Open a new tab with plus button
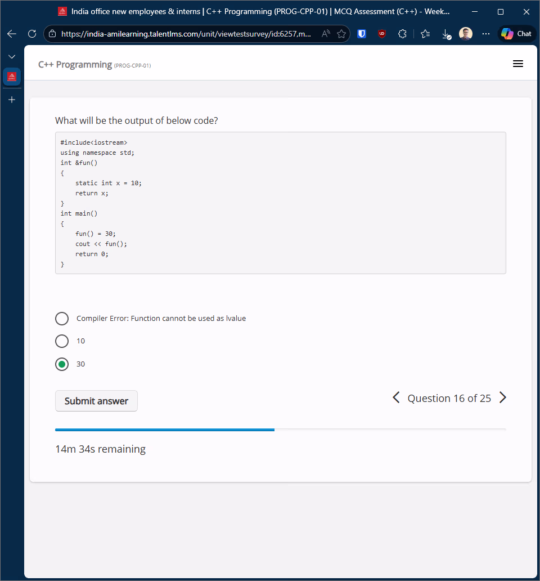540x581 pixels. [12, 100]
